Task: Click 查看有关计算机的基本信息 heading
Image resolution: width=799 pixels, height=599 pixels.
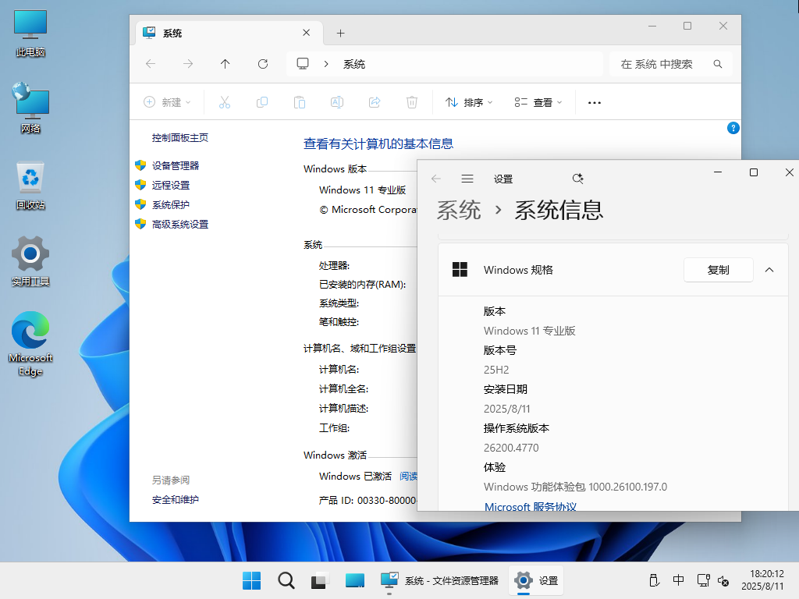Action: (x=378, y=144)
